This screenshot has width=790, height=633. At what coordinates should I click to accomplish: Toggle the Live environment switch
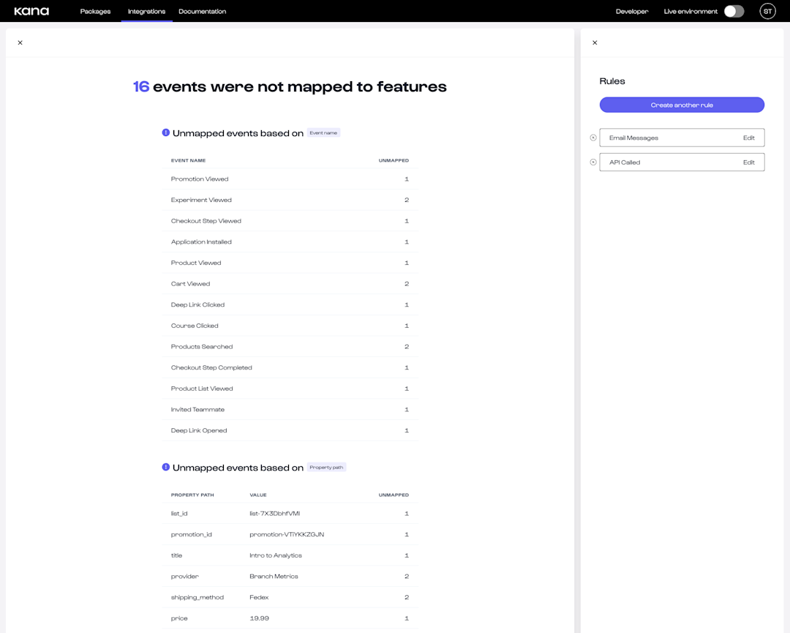tap(734, 11)
